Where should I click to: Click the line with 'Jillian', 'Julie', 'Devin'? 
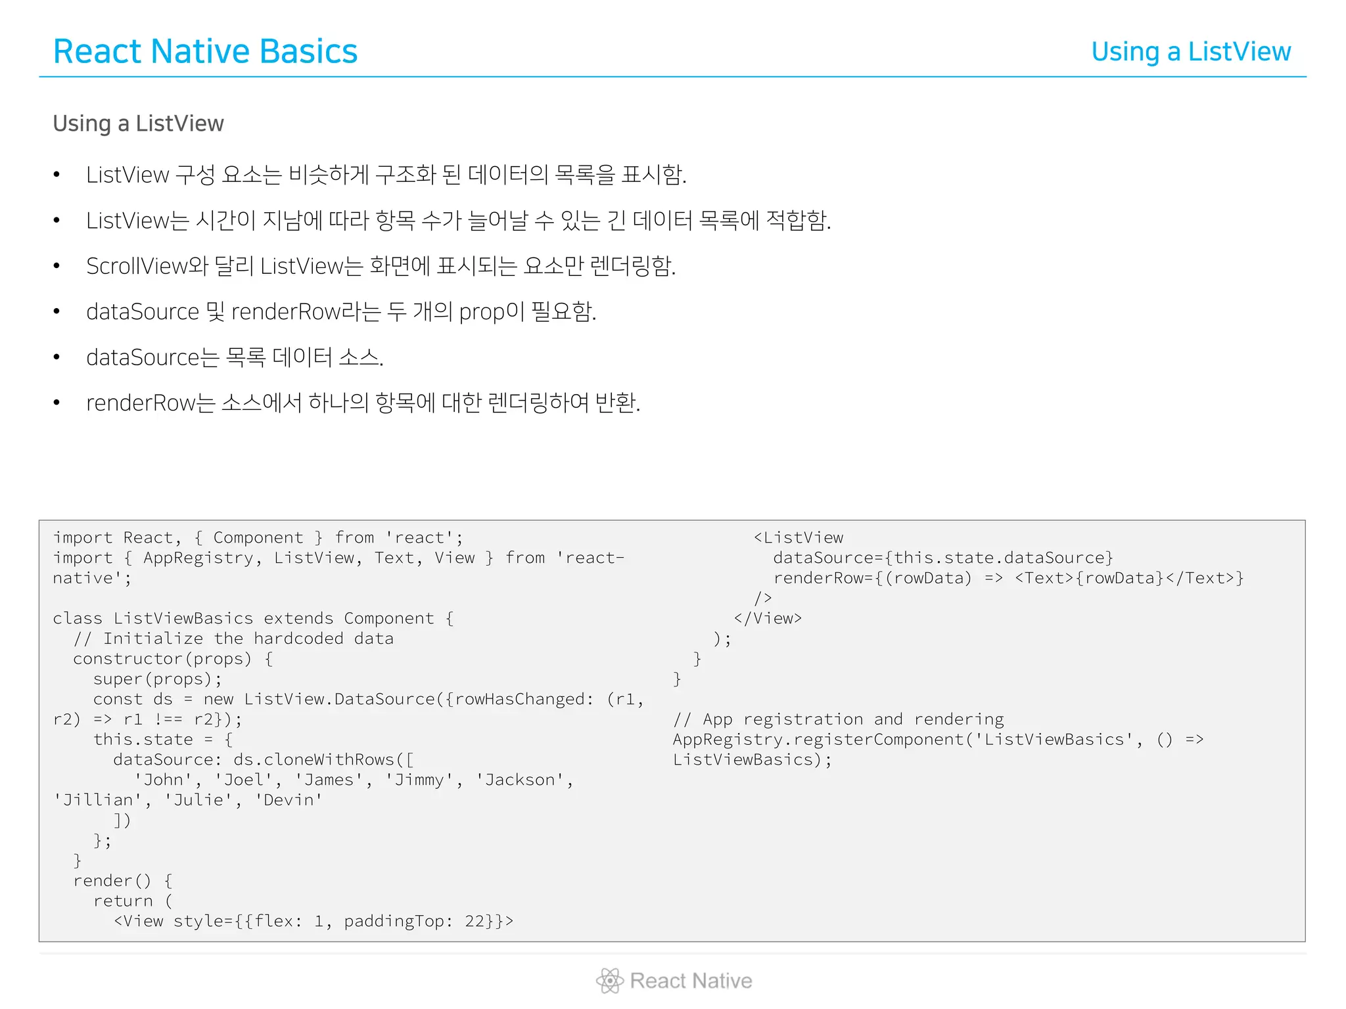pyautogui.click(x=188, y=800)
